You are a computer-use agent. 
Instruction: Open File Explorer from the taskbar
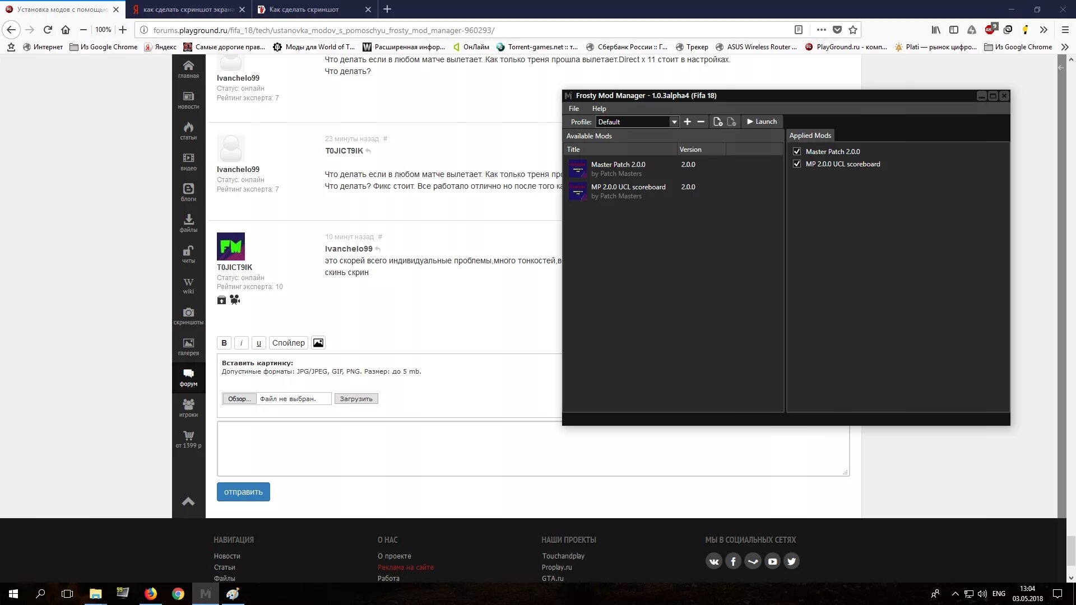pos(95,594)
